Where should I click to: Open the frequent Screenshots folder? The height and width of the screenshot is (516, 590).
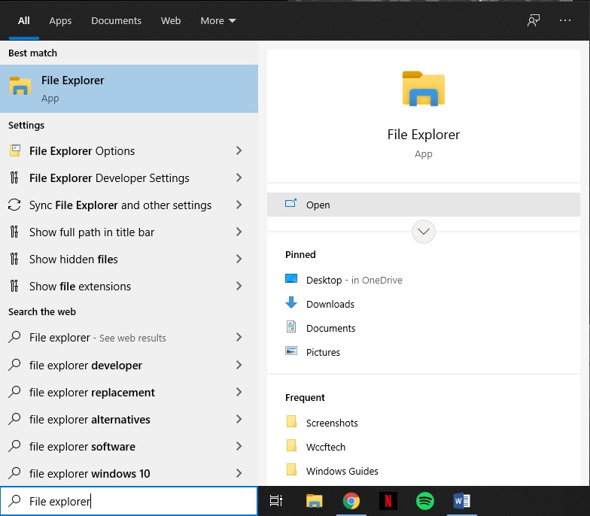[331, 423]
